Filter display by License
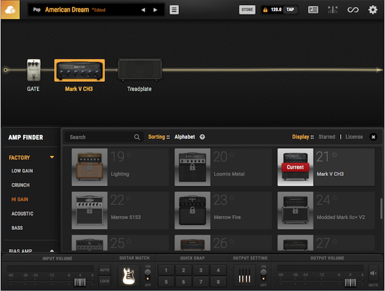385x291 pixels. (354, 137)
